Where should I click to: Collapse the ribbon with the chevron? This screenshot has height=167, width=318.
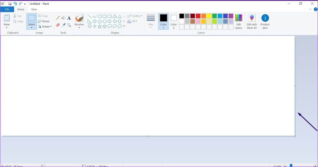click(310, 9)
